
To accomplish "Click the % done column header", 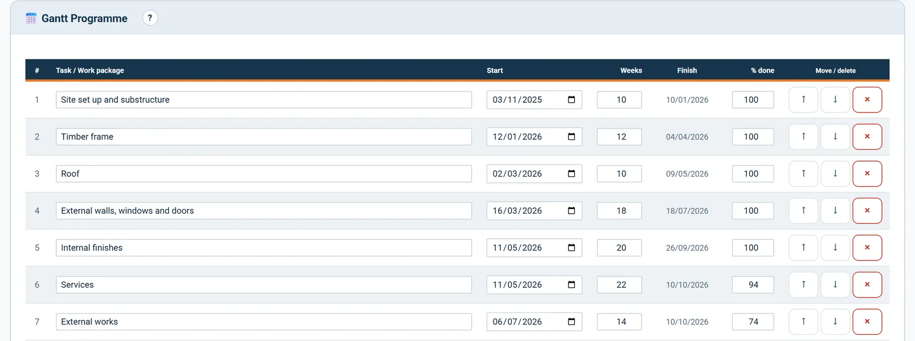I will point(762,70).
